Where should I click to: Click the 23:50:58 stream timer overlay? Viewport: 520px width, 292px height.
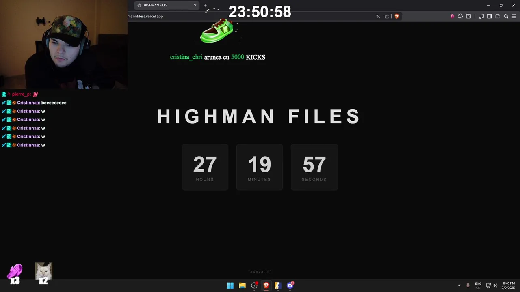(260, 12)
